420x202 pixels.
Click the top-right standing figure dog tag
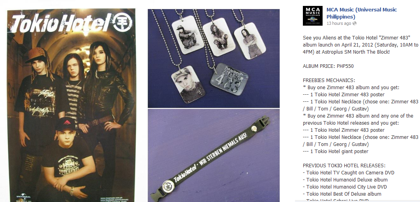point(250,41)
